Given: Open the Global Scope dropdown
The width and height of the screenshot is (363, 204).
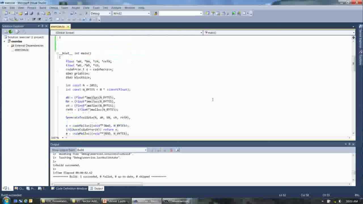Looking at the screenshot, I should click(201, 33).
